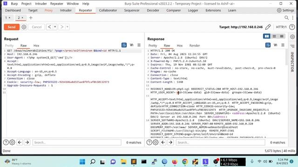Image resolution: width=298 pixels, height=167 pixels.
Task: Open history forward dropdown arrow
Action: (67, 27)
